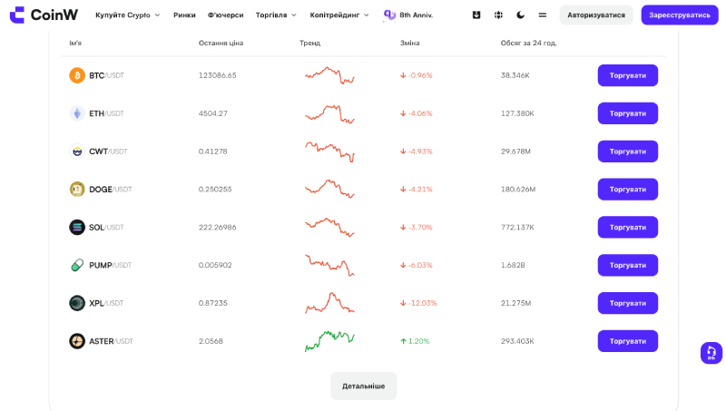Screen dimensions: 726x411
Task: Click the XPL trend sparkline chart
Action: tap(329, 303)
